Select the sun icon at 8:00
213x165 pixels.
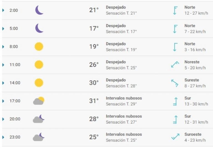39,47
